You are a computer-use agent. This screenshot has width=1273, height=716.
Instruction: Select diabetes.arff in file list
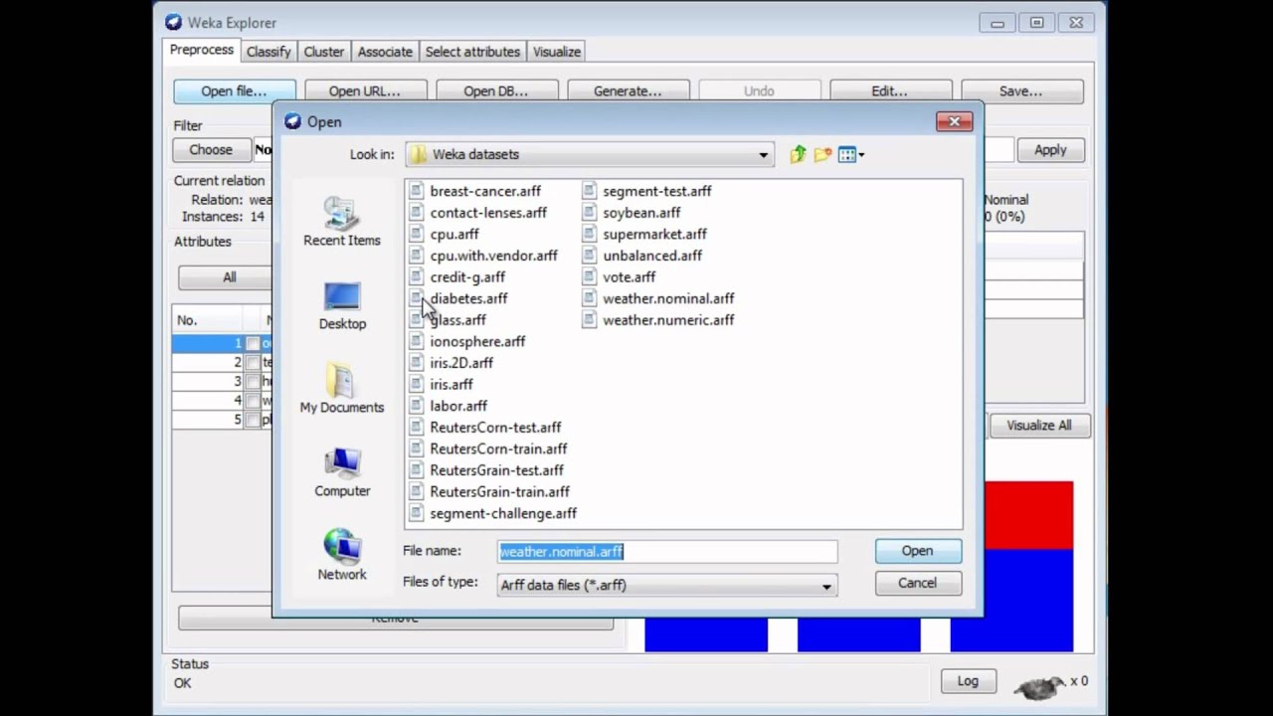click(x=468, y=298)
